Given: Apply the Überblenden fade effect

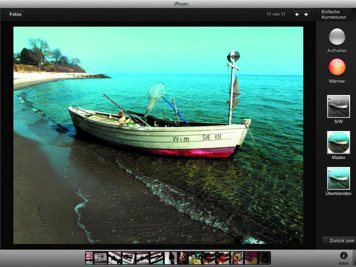Looking at the screenshot, I should tap(338, 178).
